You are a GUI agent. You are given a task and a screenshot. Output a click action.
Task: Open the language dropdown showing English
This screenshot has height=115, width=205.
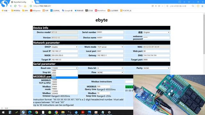point(157,32)
